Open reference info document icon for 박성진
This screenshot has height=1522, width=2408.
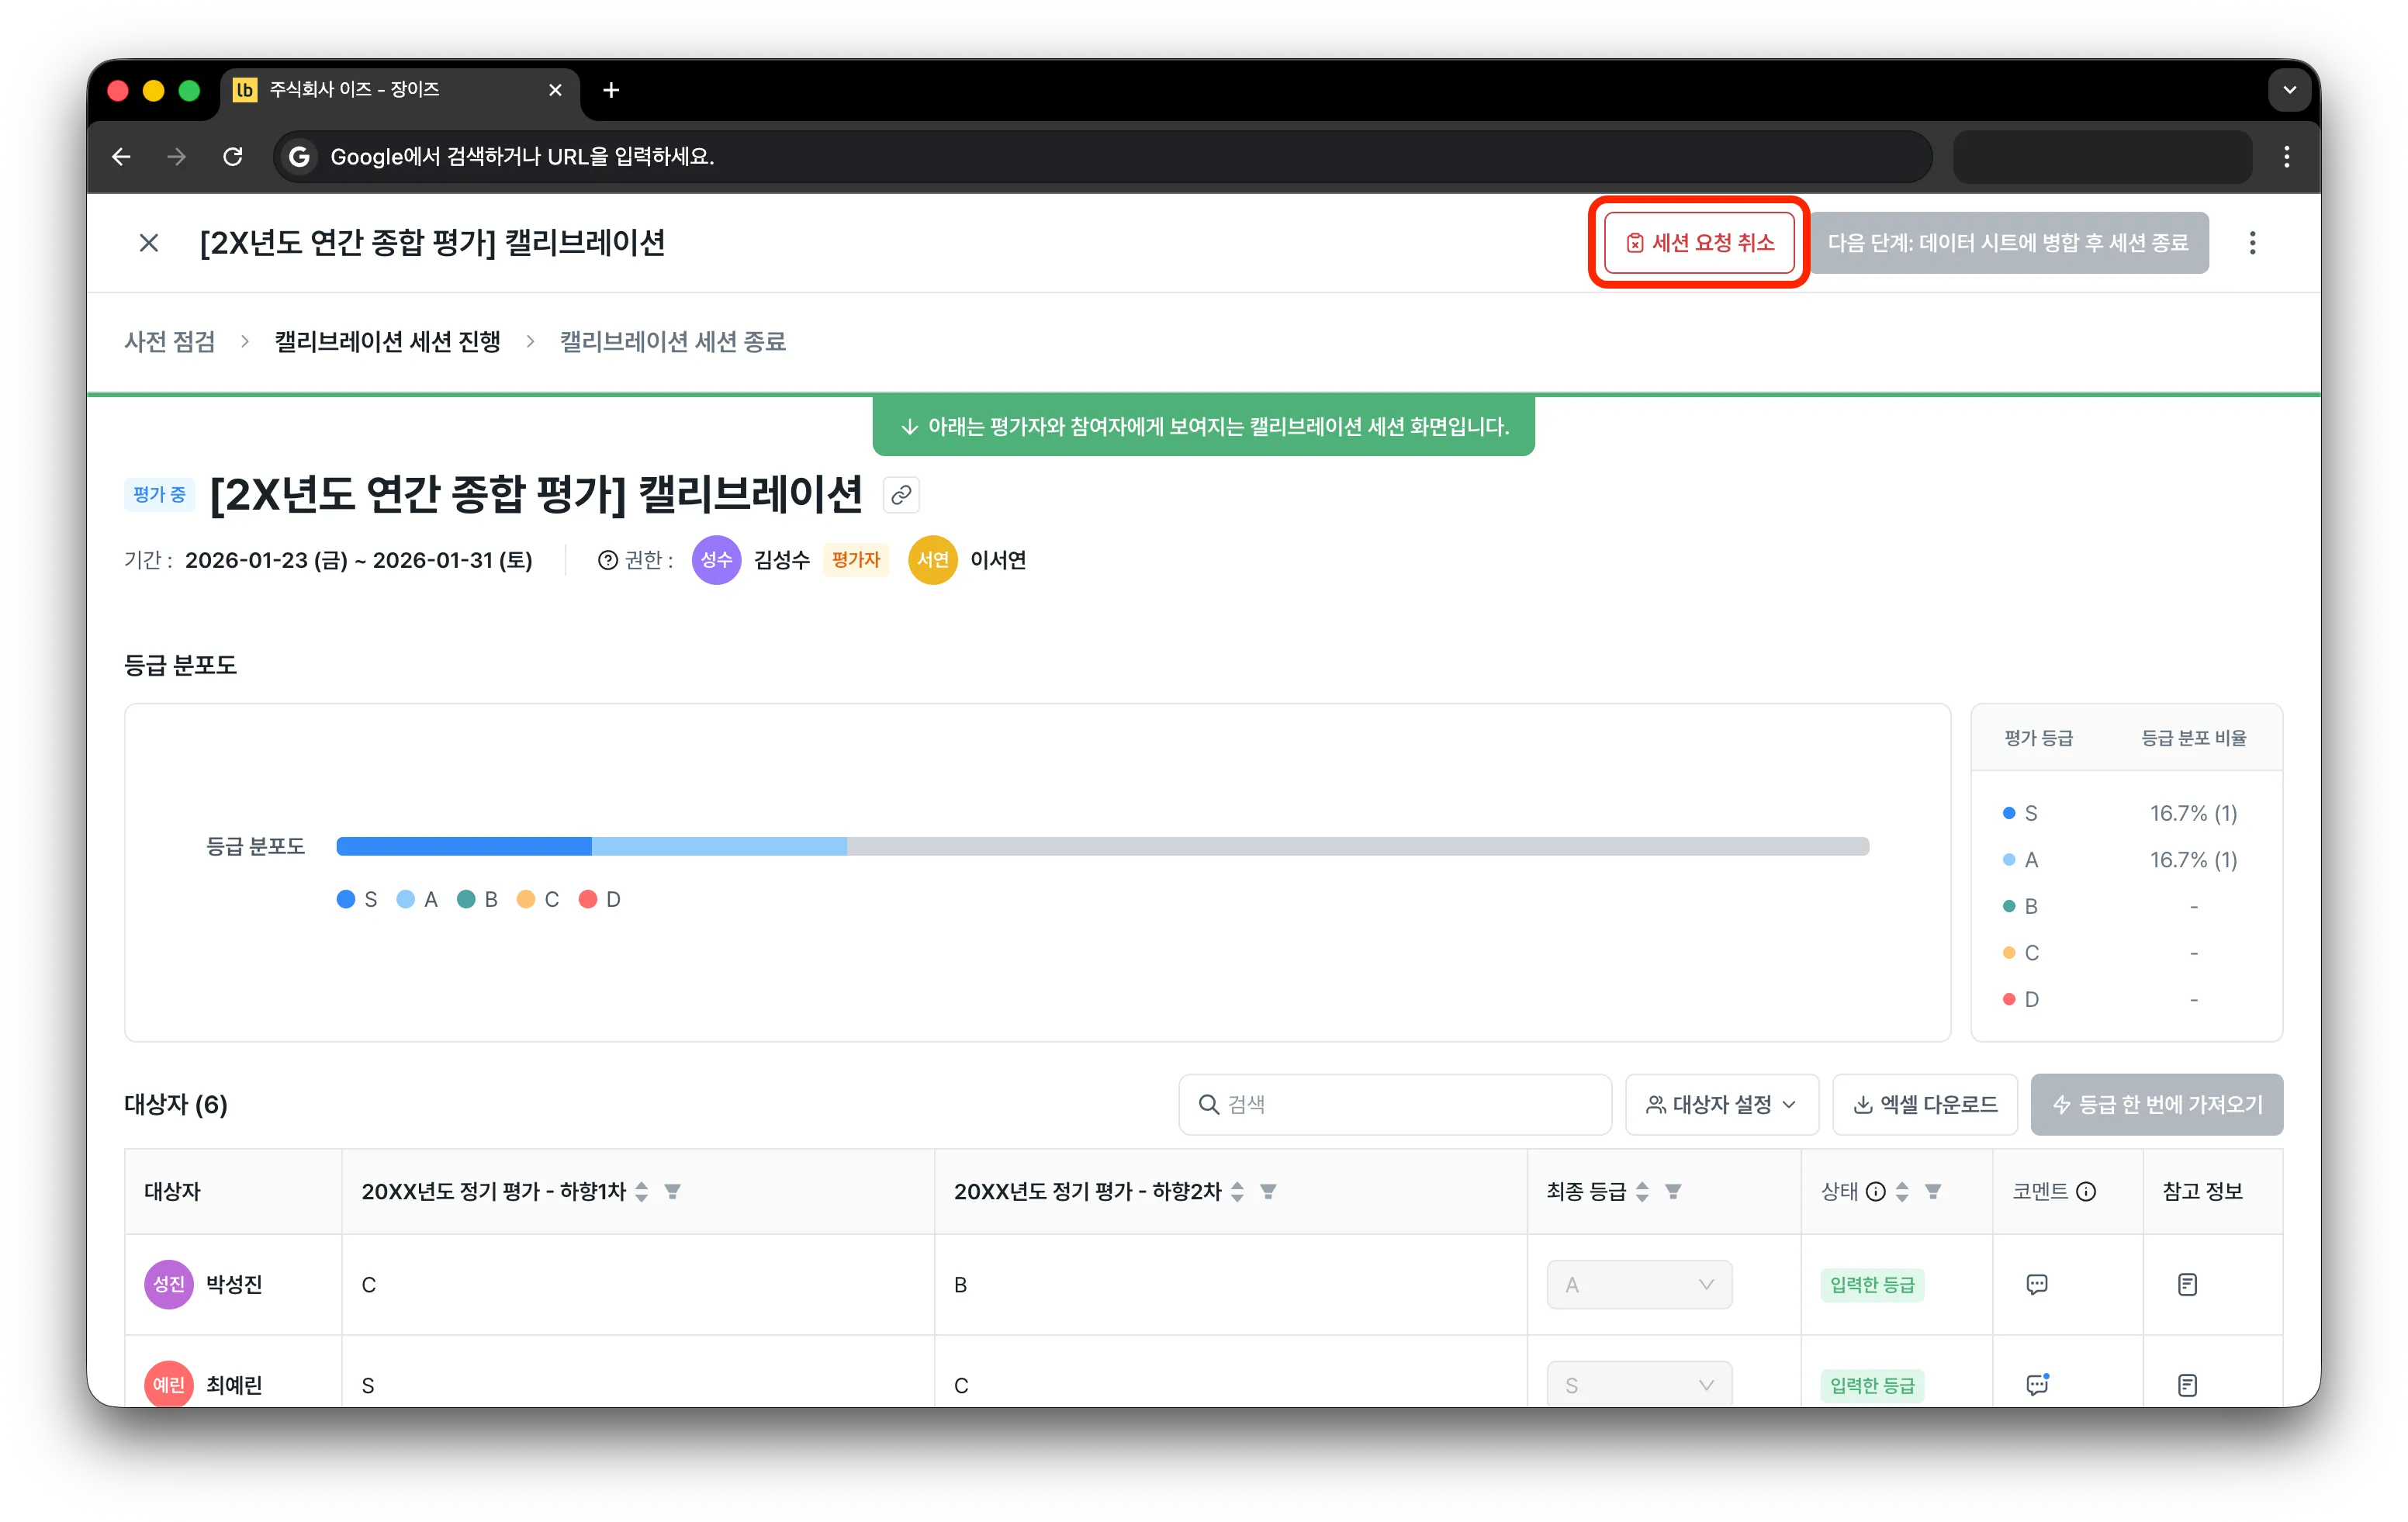pyautogui.click(x=2187, y=1284)
